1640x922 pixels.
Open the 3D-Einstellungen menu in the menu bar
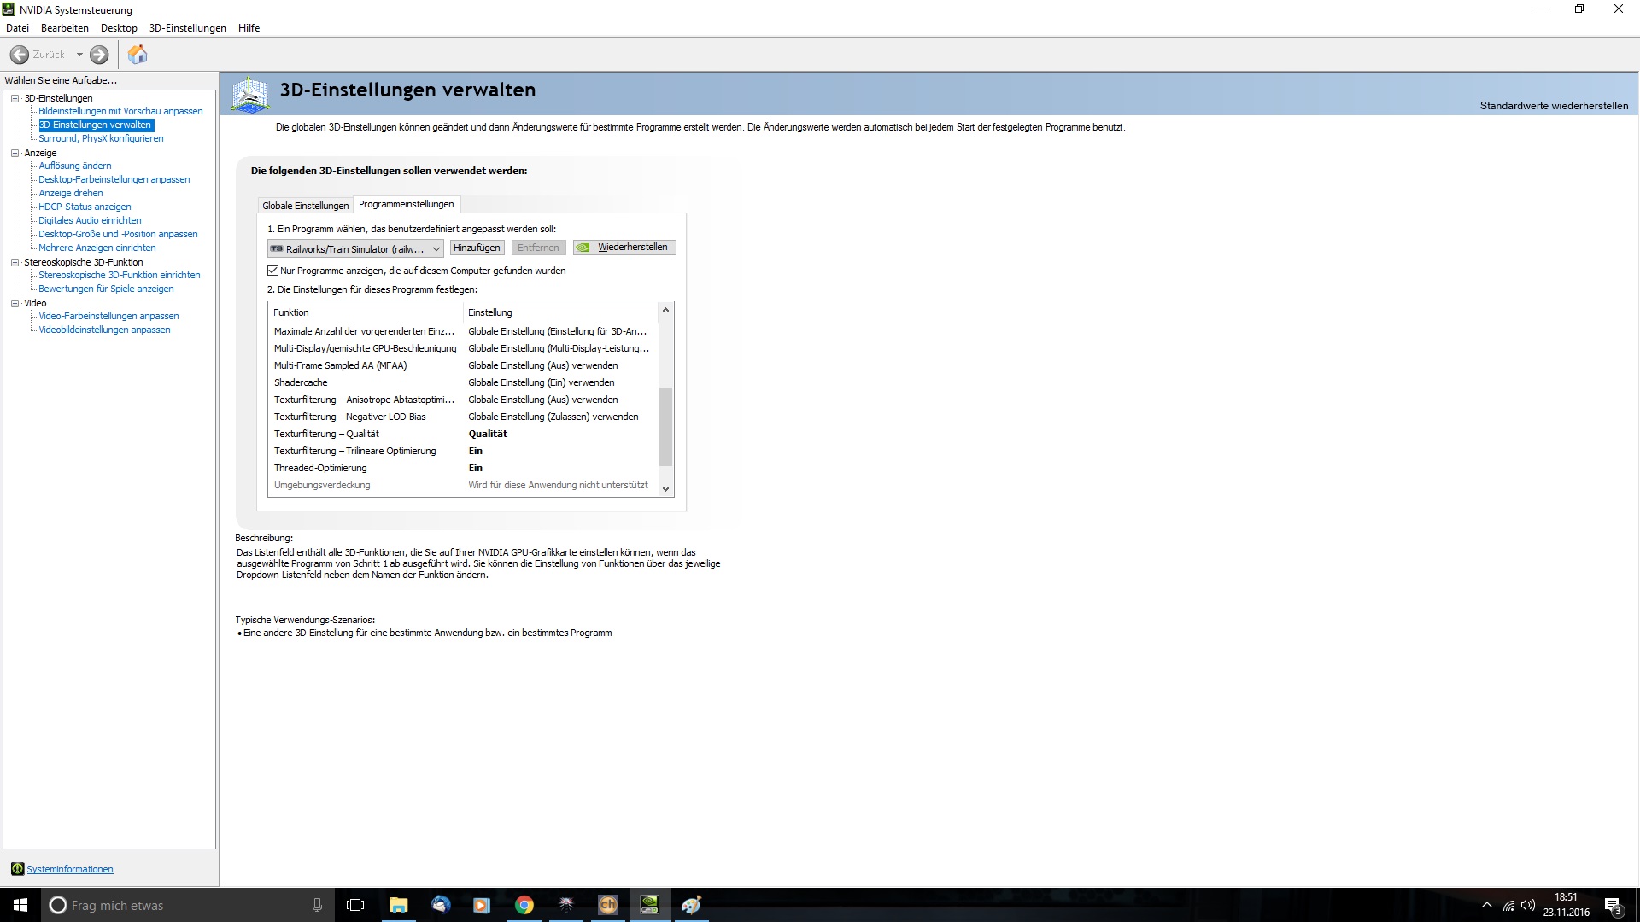pos(187,28)
